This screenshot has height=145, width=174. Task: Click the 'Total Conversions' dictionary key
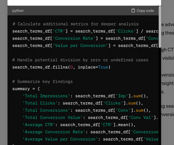click(x=46, y=111)
